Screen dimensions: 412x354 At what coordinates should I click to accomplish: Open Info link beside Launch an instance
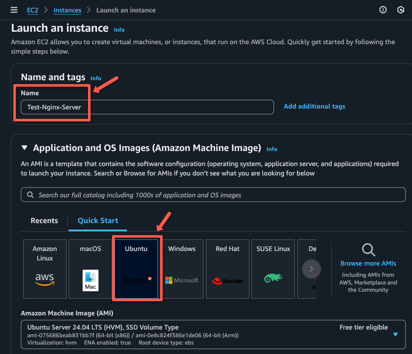[119, 30]
